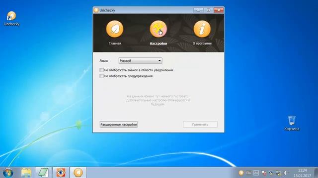Screen dimensions: 318x178
Task: Enable 'Не отображать предупреждения' checkbox
Action: tap(101, 76)
